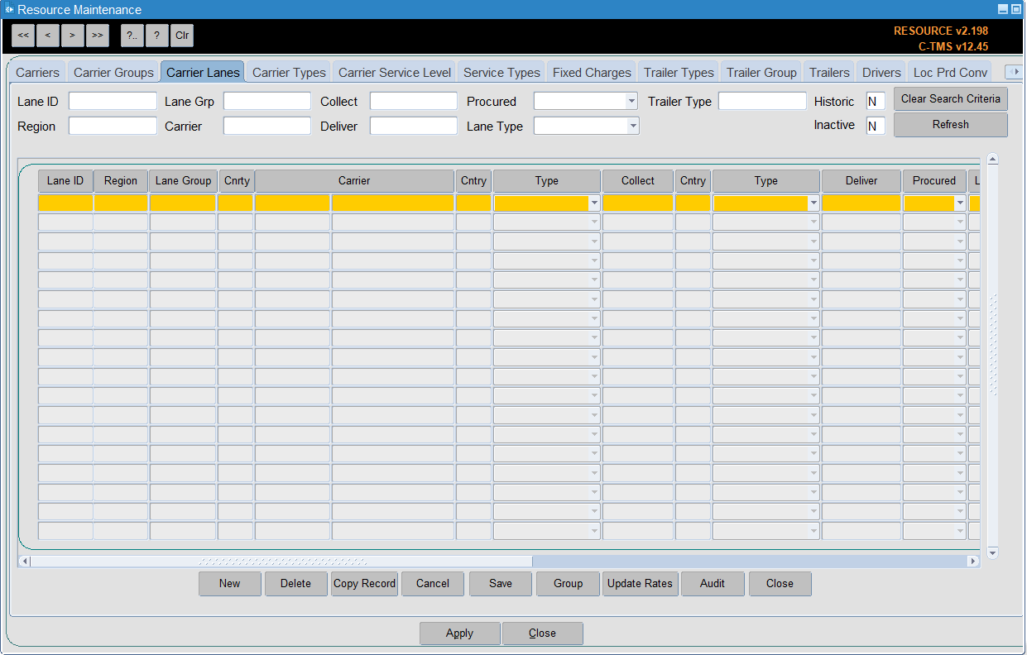Image resolution: width=1027 pixels, height=655 pixels.
Task: Open the Fixed Charges tab
Action: point(592,72)
